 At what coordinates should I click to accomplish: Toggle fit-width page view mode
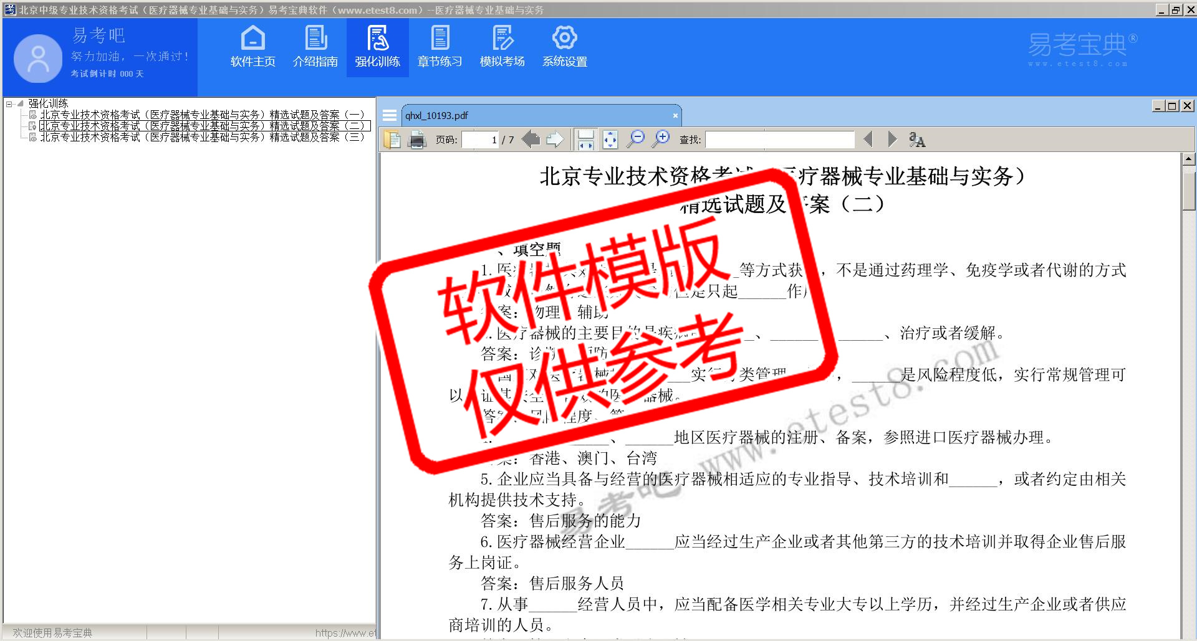585,140
